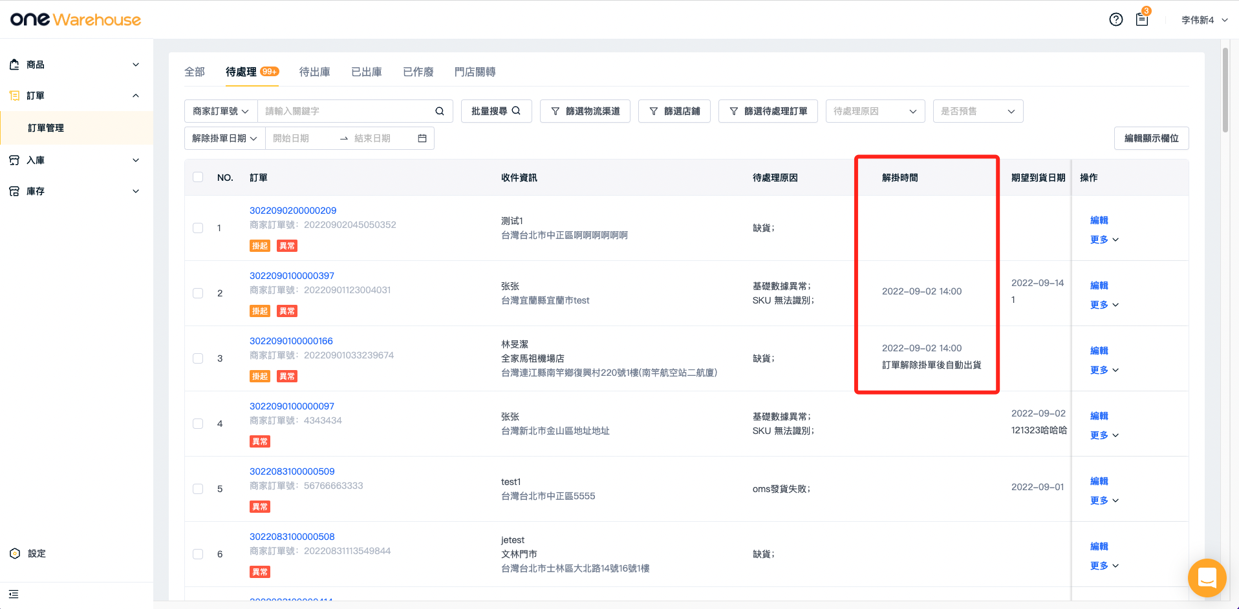Click the 編輯顯示欄位 button
Screen dimensions: 1239x609
[1151, 138]
